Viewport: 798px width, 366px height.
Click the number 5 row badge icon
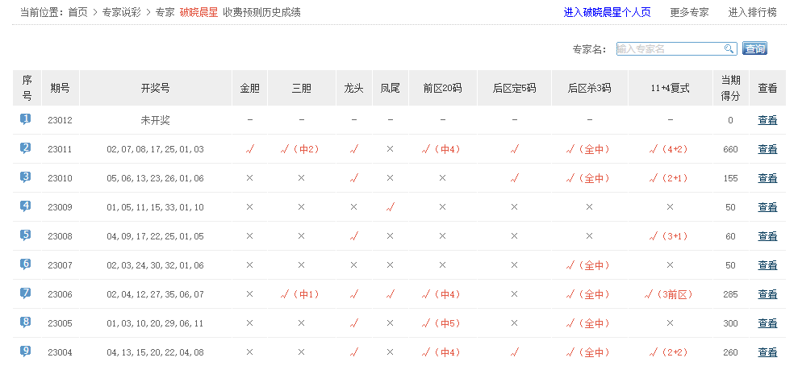pyautogui.click(x=26, y=235)
